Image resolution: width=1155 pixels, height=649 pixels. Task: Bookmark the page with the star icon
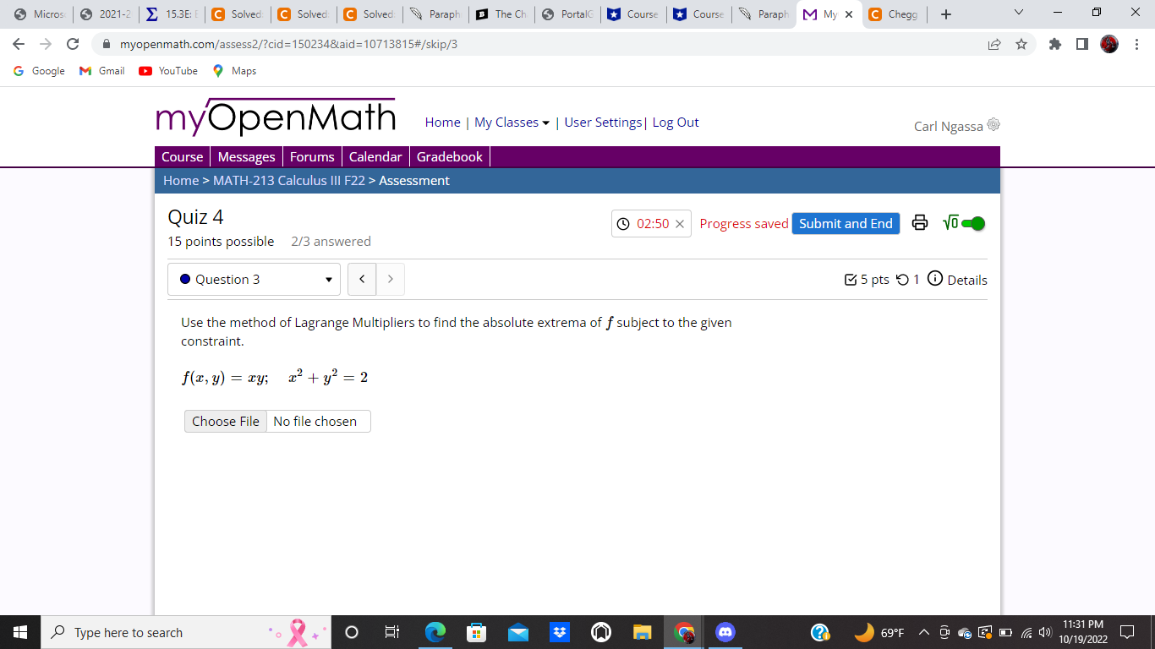[x=1020, y=44]
